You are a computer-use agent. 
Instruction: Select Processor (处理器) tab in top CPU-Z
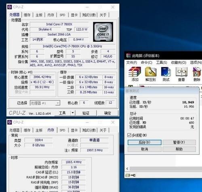coord(15,15)
